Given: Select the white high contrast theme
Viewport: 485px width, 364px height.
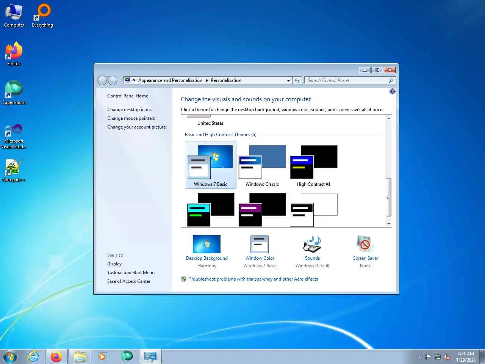Looking at the screenshot, I should pos(314,210).
